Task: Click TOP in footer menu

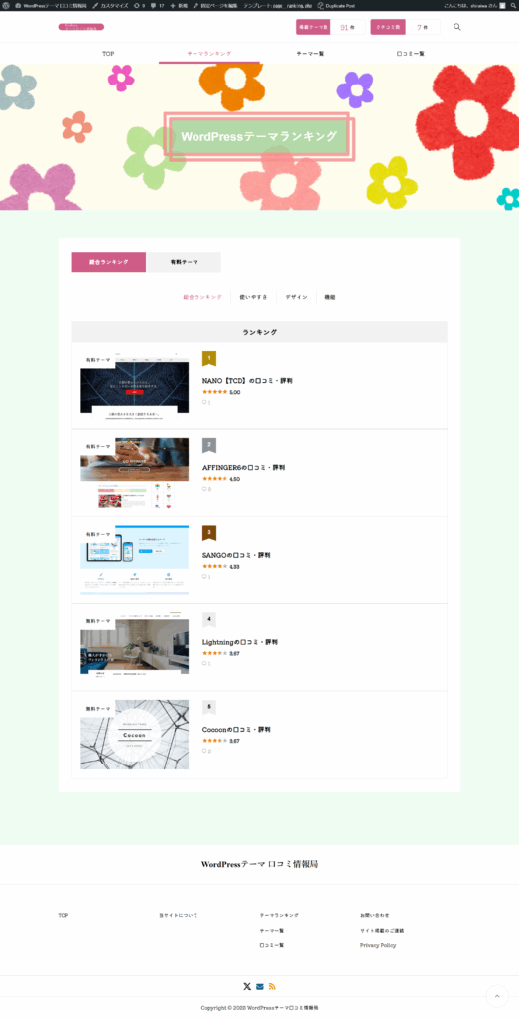Action: [63, 915]
